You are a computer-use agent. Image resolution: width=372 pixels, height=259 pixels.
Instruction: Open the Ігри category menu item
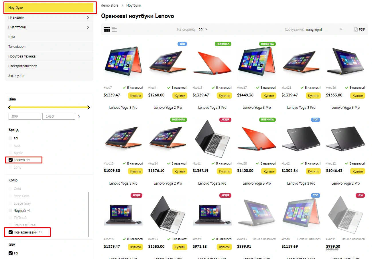click(49, 37)
